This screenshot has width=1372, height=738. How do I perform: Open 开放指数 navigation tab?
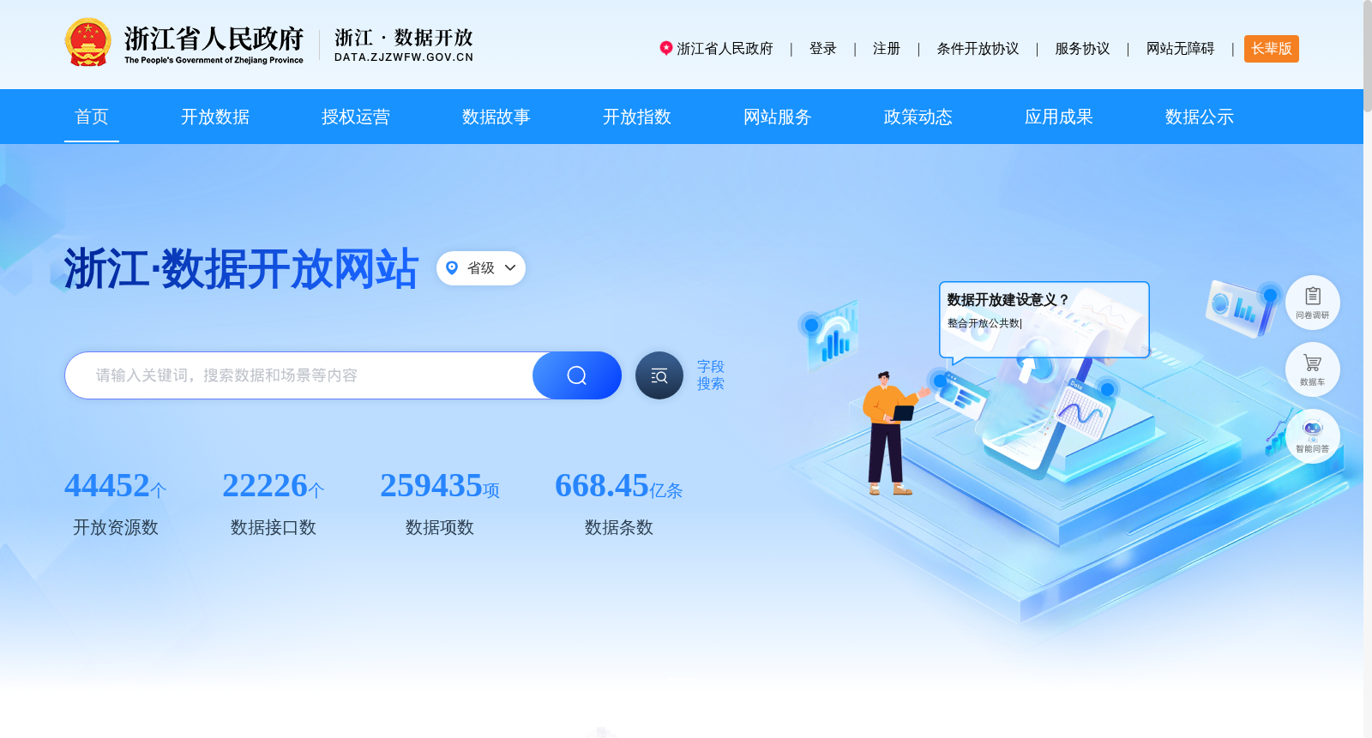637,117
